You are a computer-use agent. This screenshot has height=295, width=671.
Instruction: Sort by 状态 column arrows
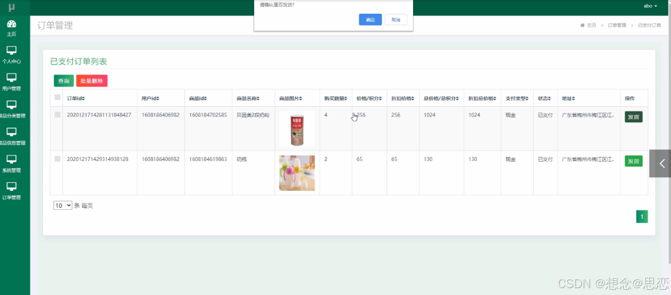click(550, 99)
